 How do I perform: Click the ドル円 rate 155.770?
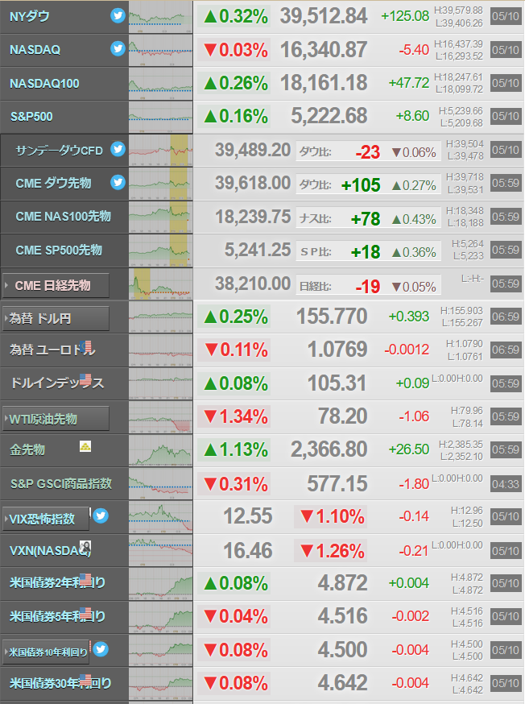(332, 317)
